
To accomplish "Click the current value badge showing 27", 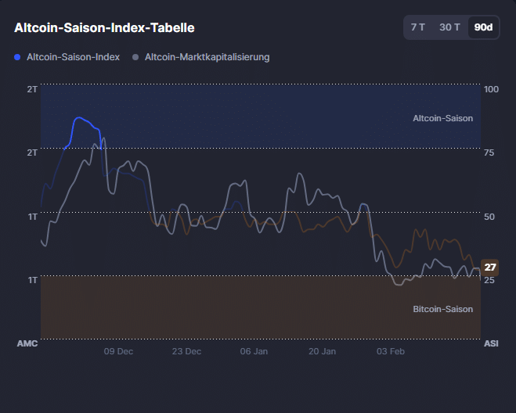I will point(490,268).
